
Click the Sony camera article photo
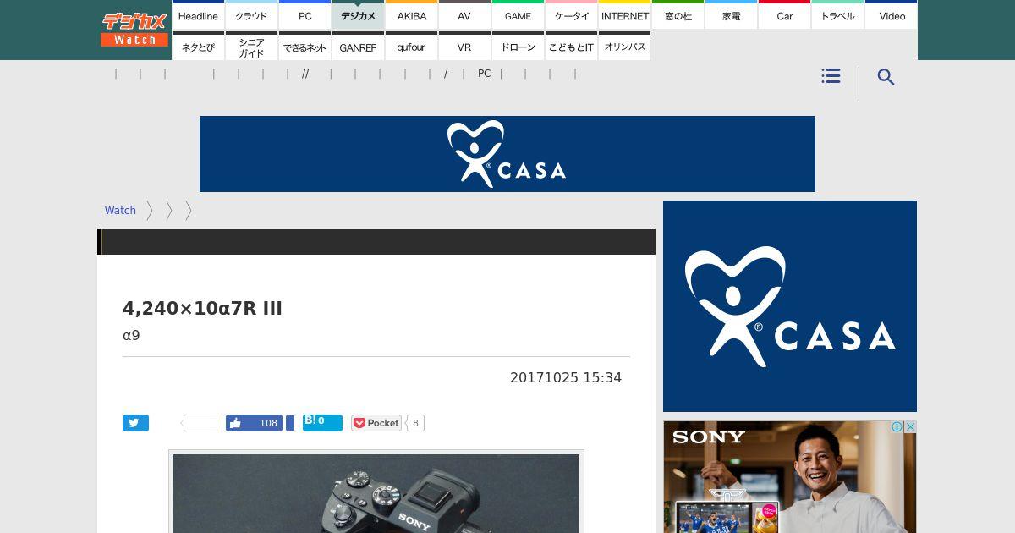coord(376,493)
